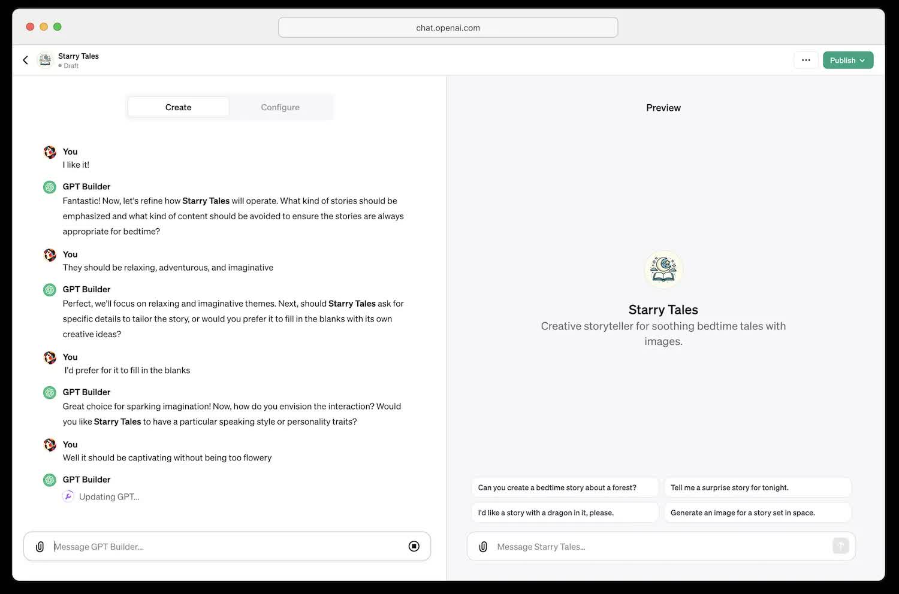This screenshot has height=594, width=899.
Task: Select the 'Tell me a surprise story' prompt
Action: coord(757,487)
